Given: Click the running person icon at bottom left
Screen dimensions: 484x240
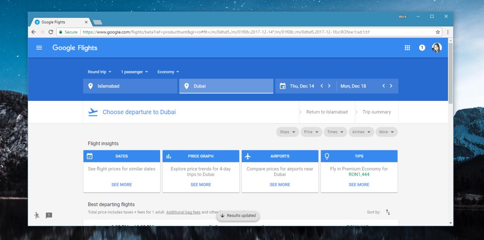Looking at the screenshot, I should coord(37,215).
